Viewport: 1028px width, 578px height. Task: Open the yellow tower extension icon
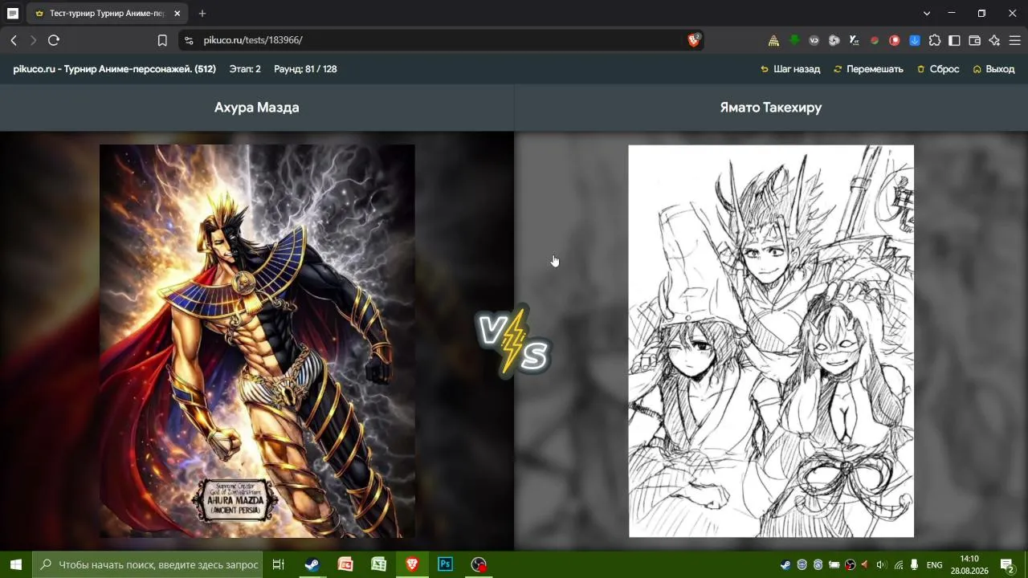pyautogui.click(x=773, y=40)
